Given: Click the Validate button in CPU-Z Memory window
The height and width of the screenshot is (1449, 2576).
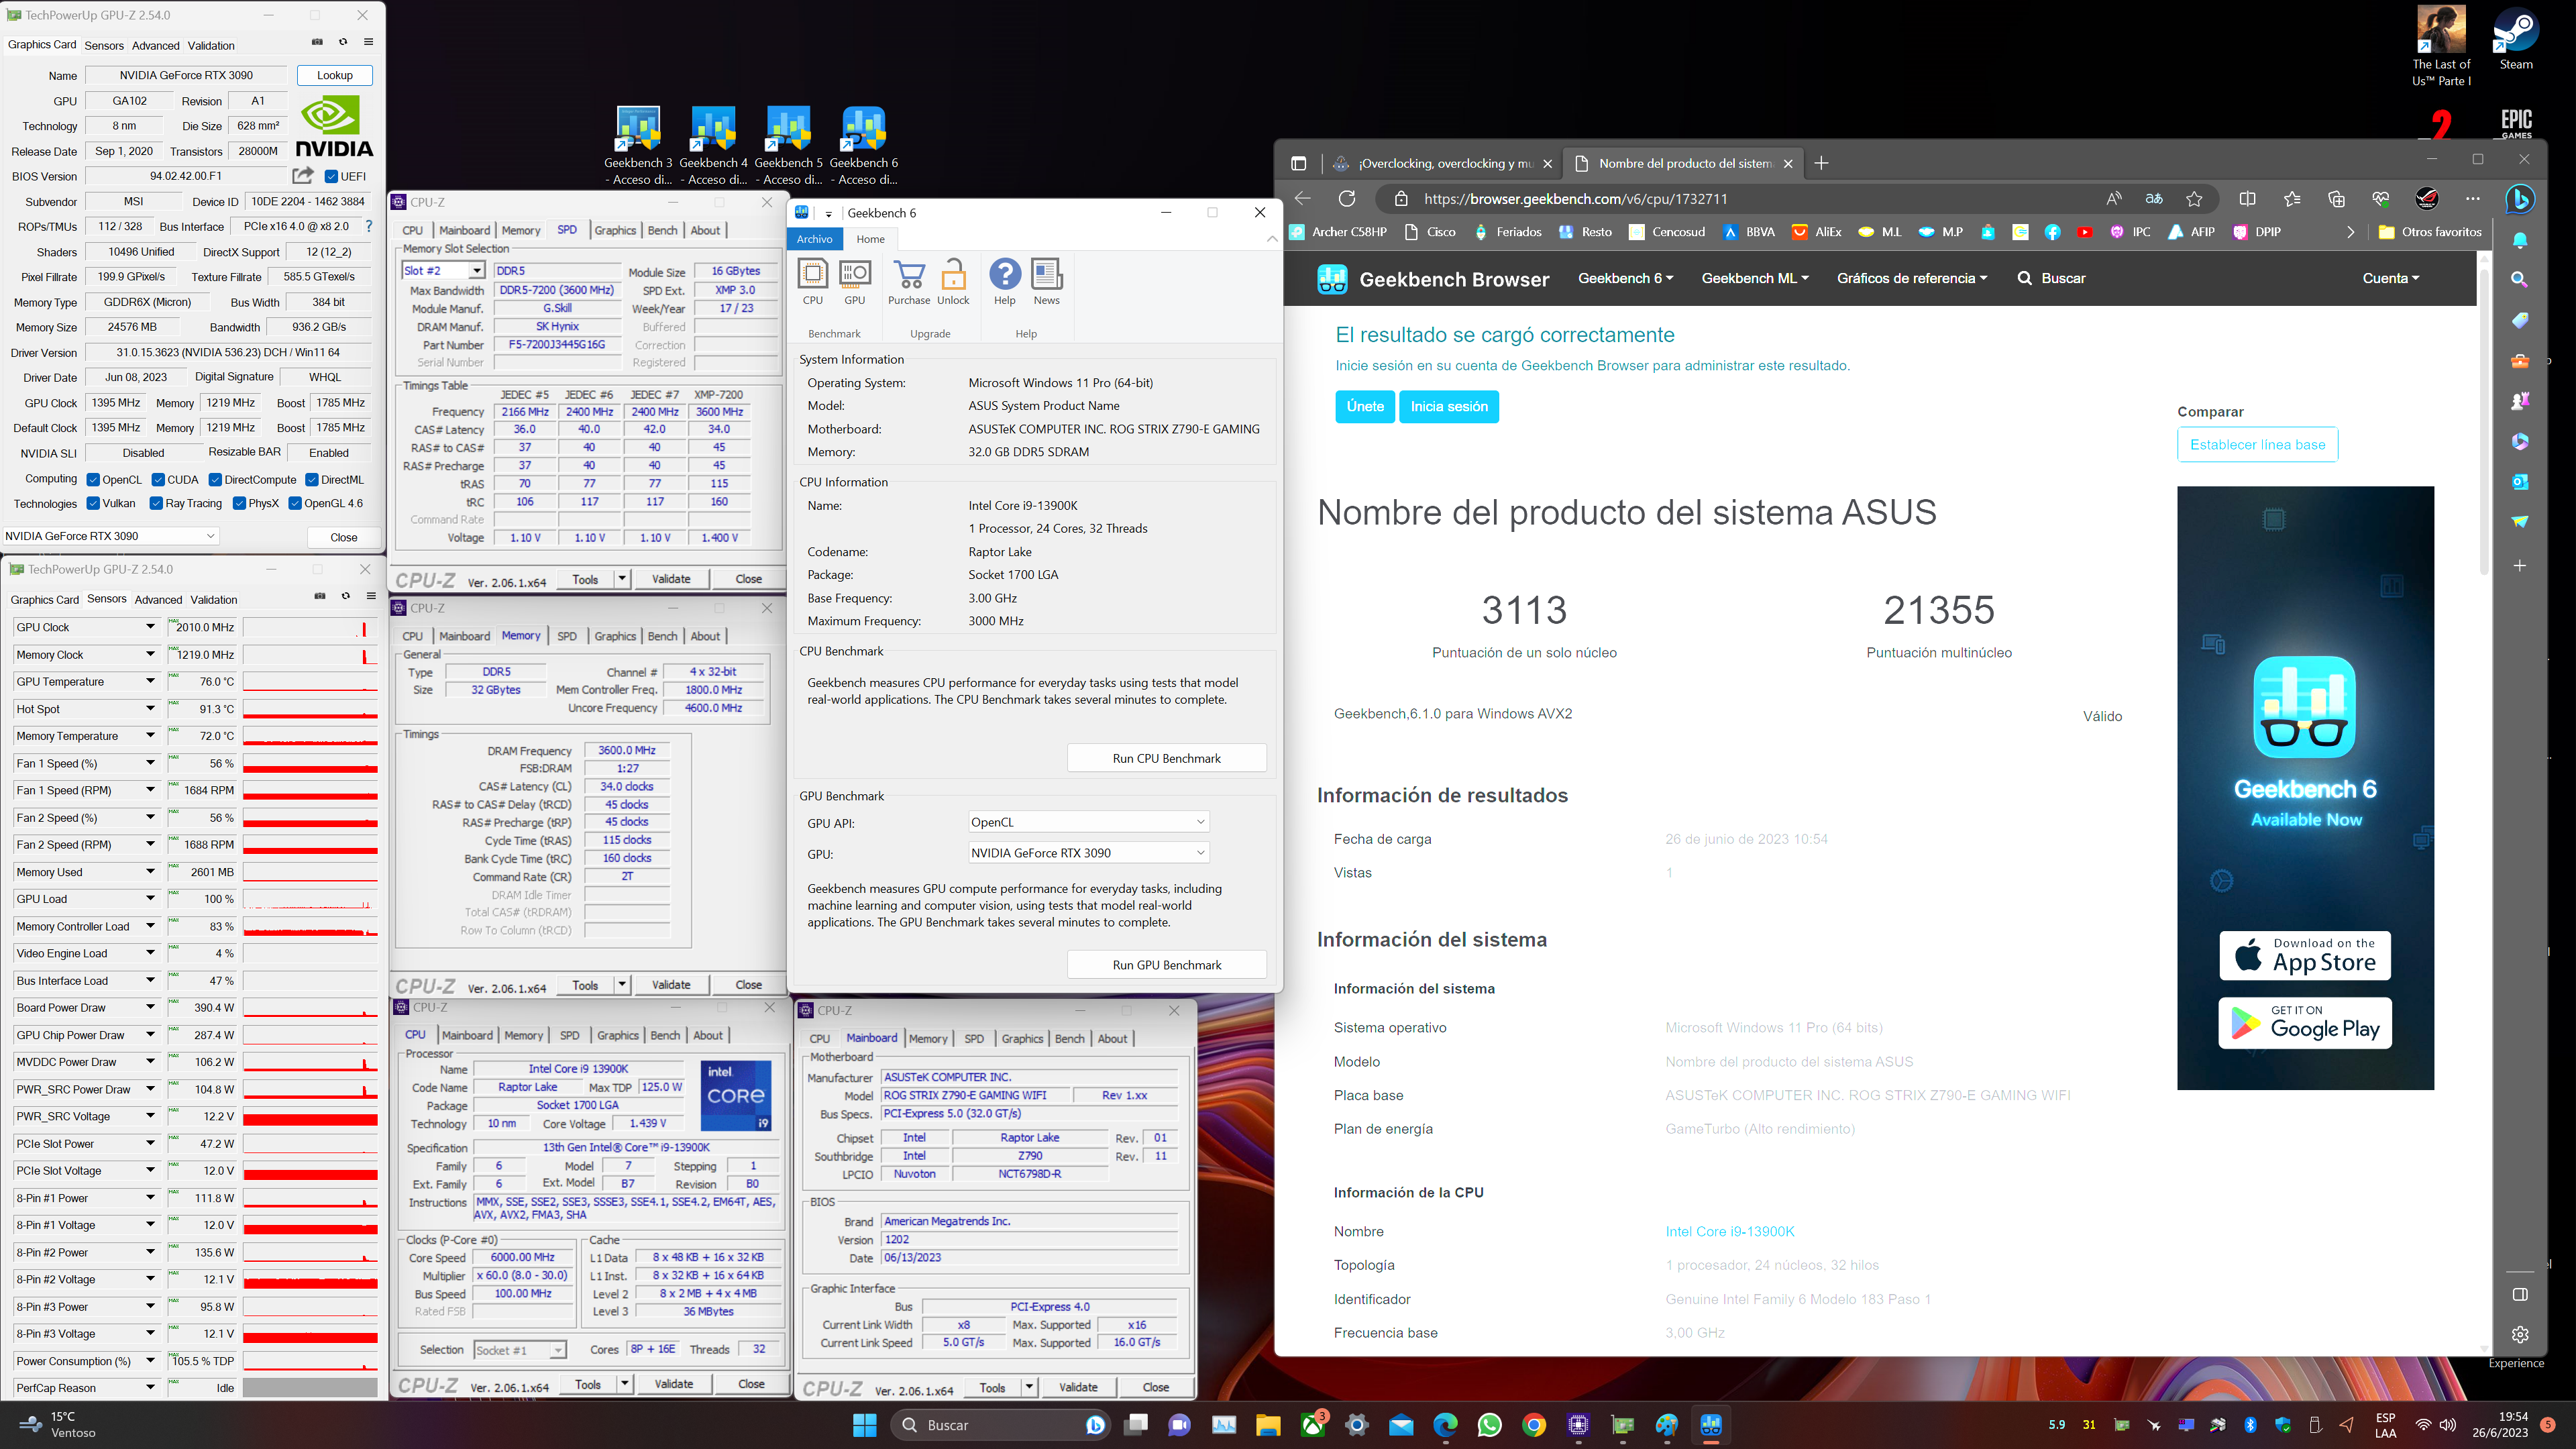Looking at the screenshot, I should [x=671, y=985].
